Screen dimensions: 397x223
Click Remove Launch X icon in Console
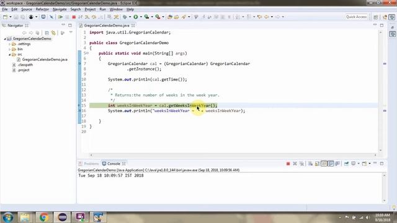295,164
